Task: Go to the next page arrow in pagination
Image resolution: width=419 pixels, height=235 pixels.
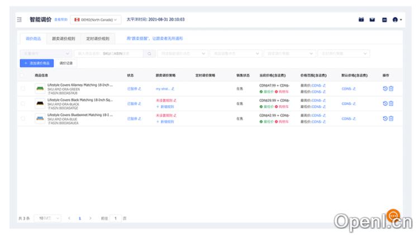Action: pyautogui.click(x=91, y=218)
